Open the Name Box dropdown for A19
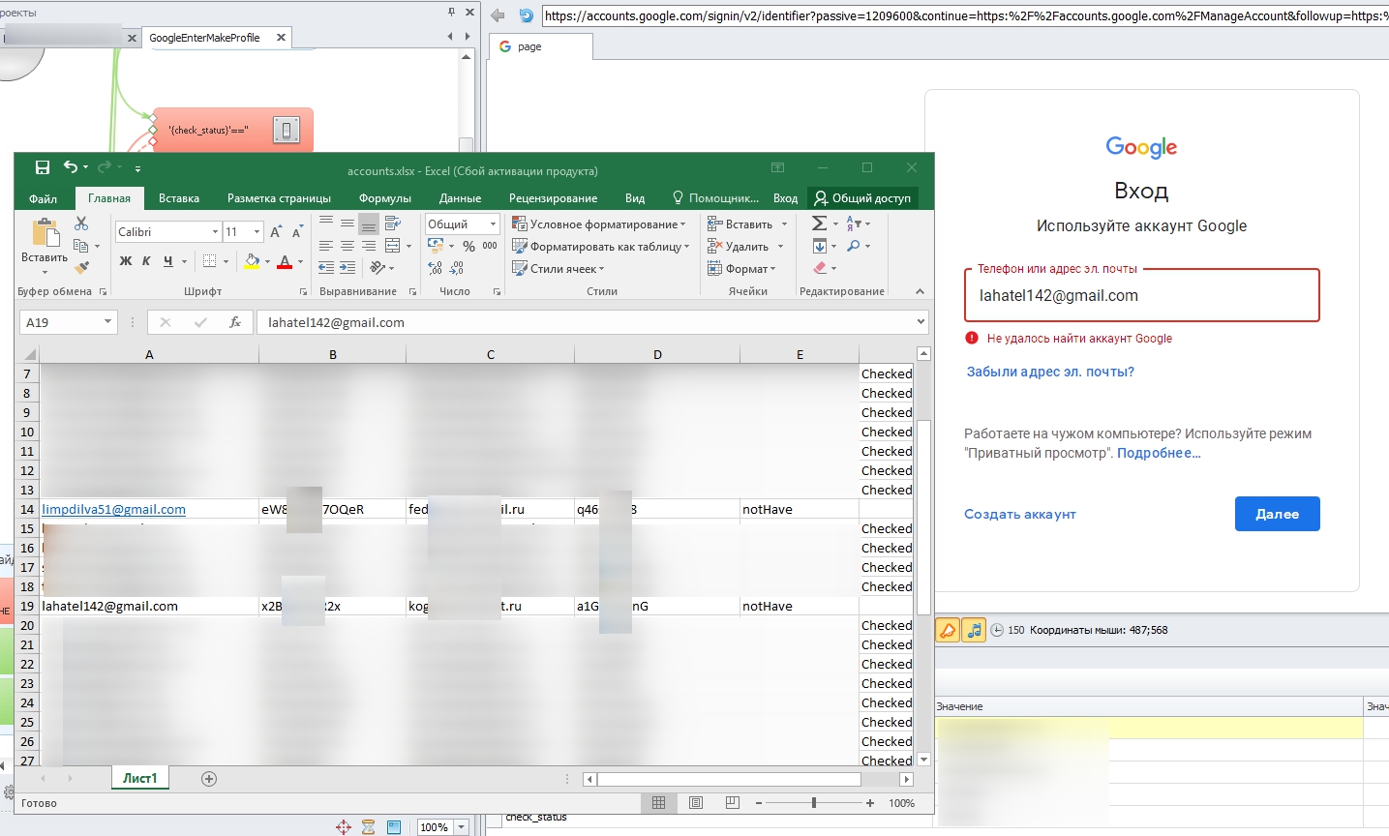 pyautogui.click(x=107, y=322)
